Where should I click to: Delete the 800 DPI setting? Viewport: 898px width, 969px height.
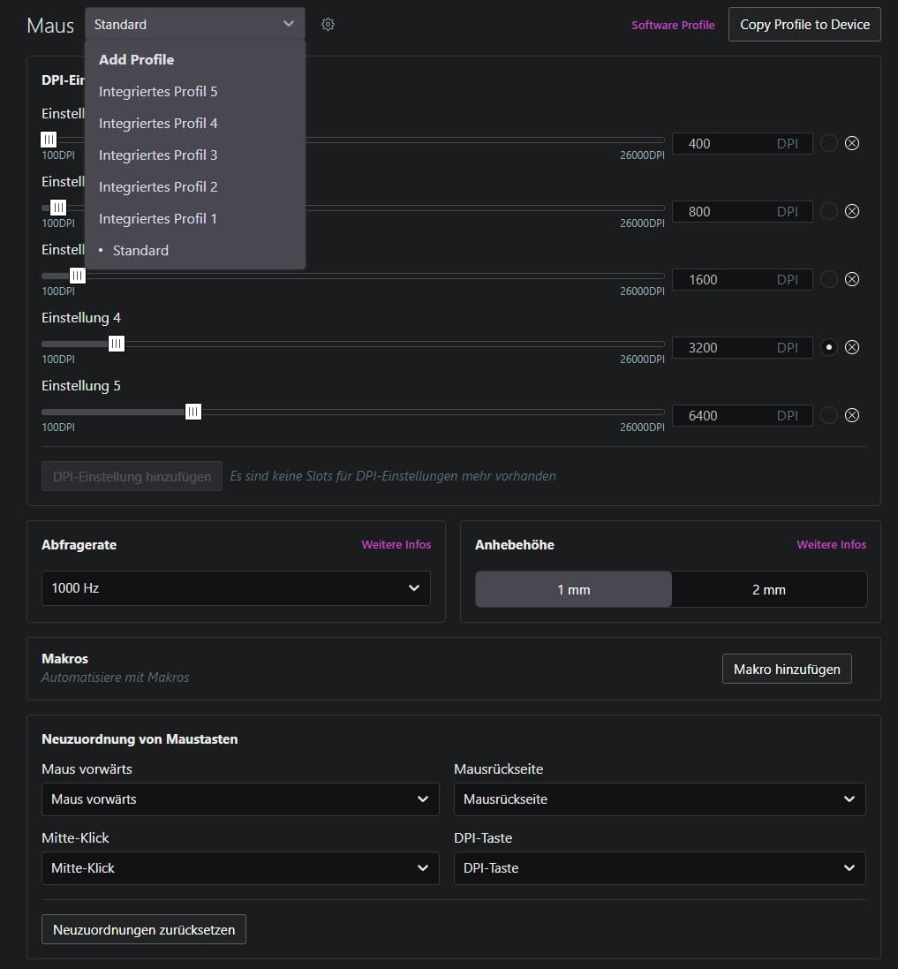852,211
